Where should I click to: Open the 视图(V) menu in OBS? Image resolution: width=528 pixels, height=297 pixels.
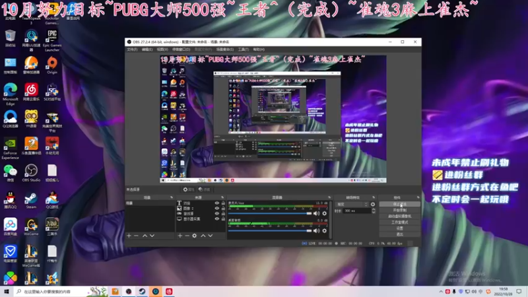pos(162,49)
